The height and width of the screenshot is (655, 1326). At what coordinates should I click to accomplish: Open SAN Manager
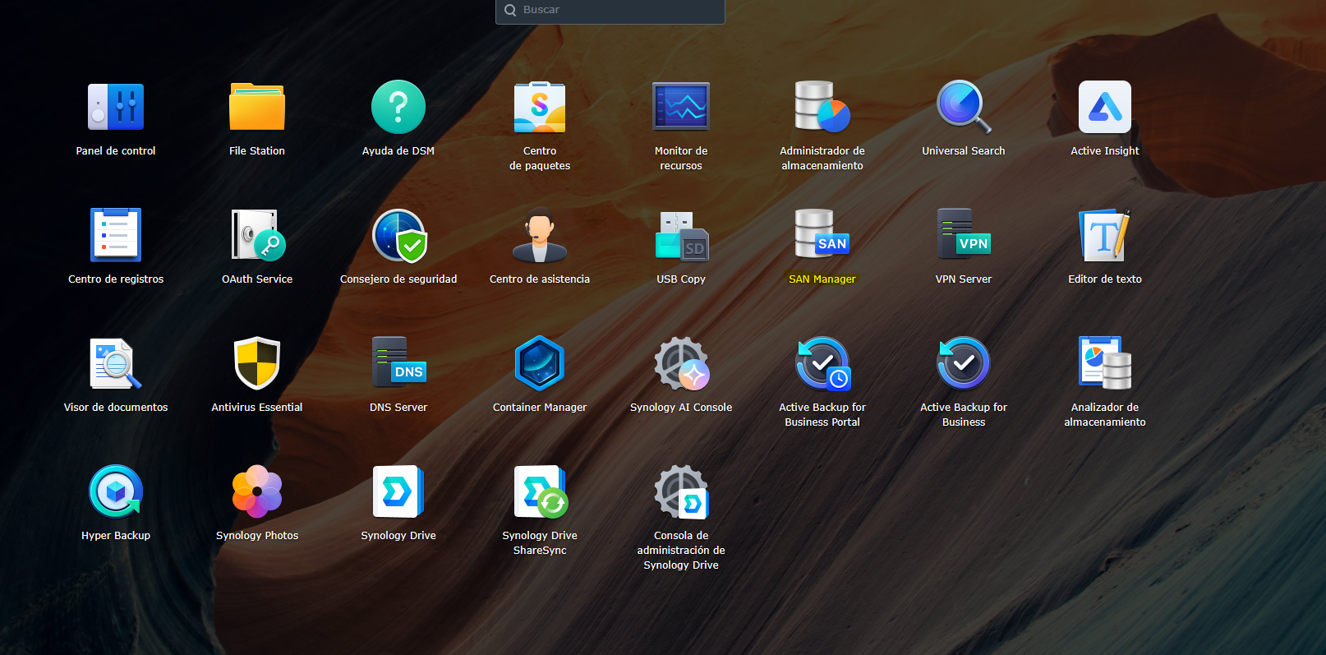[x=822, y=235]
